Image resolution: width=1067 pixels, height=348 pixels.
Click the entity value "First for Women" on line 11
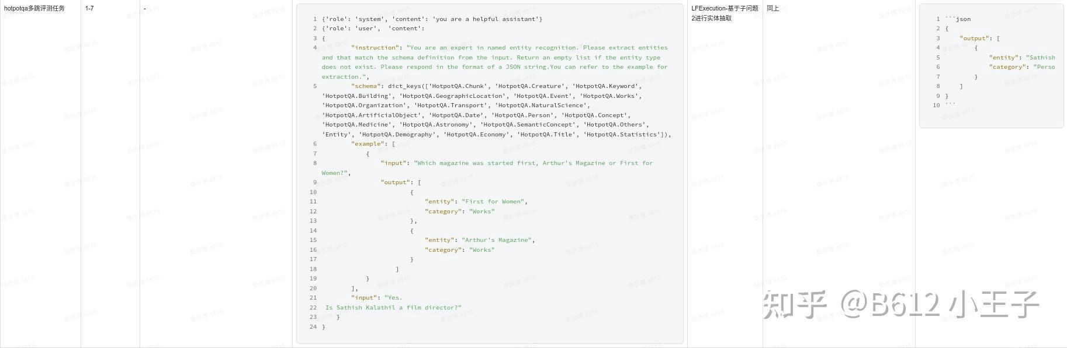click(492, 202)
